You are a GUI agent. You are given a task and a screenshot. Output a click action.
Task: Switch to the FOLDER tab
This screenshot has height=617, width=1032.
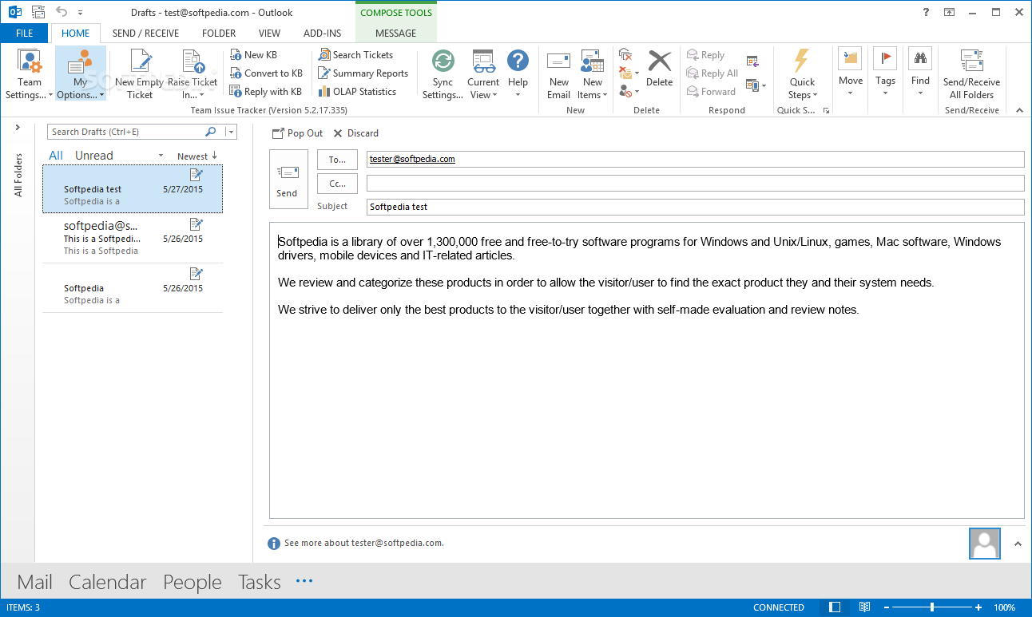click(x=219, y=34)
